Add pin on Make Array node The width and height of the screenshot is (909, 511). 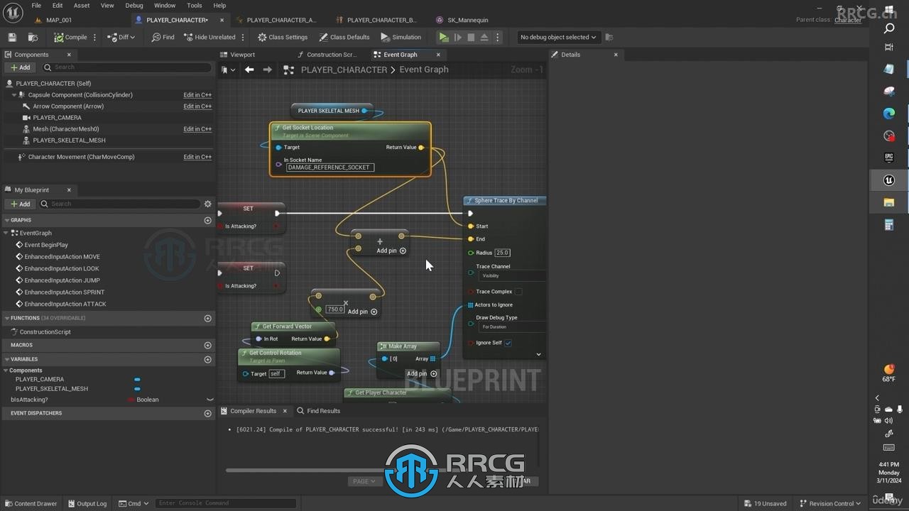pyautogui.click(x=422, y=373)
